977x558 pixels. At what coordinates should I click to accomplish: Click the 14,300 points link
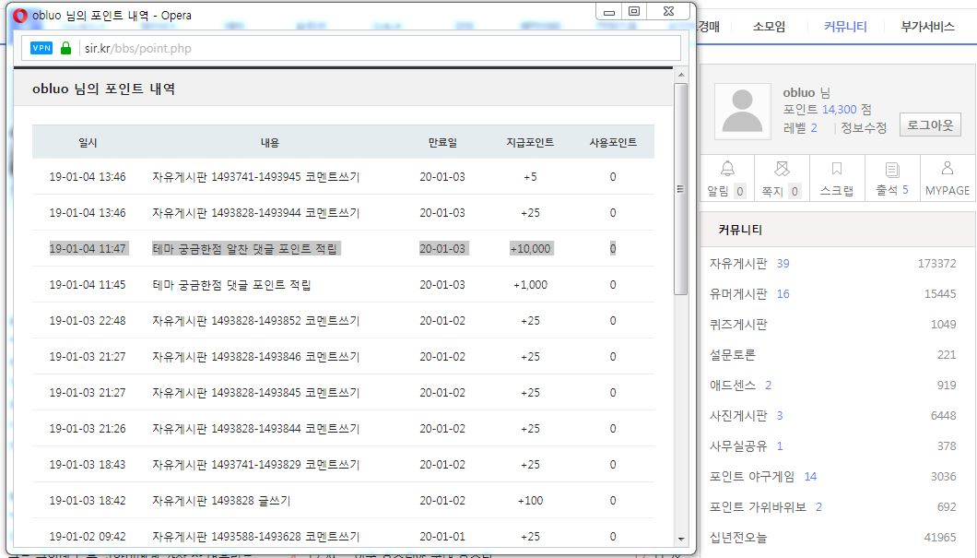coord(840,109)
